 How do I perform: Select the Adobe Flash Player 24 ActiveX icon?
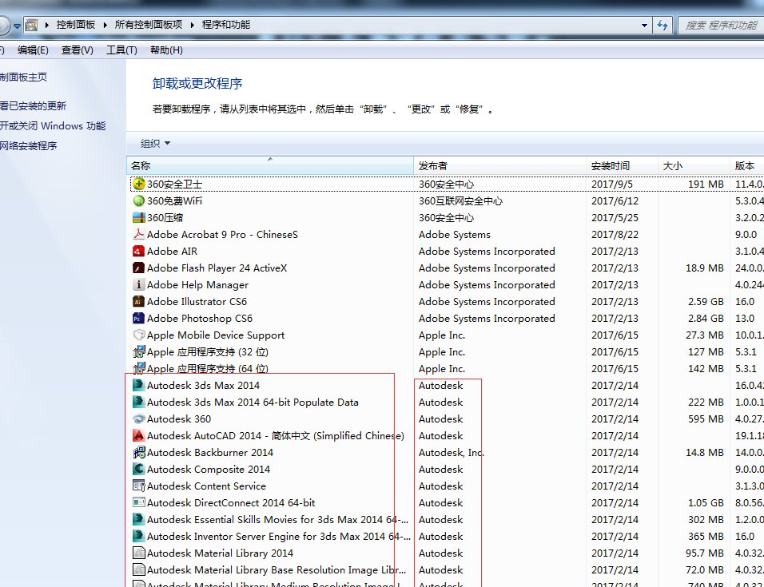point(137,268)
